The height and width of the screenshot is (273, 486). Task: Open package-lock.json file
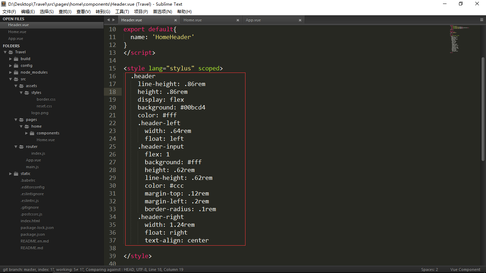37,227
